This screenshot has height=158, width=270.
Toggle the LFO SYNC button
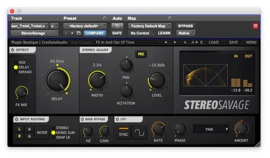pyautogui.click(x=124, y=133)
